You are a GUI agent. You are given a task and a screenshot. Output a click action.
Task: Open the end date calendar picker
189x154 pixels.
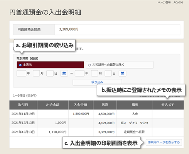[x=122, y=74]
